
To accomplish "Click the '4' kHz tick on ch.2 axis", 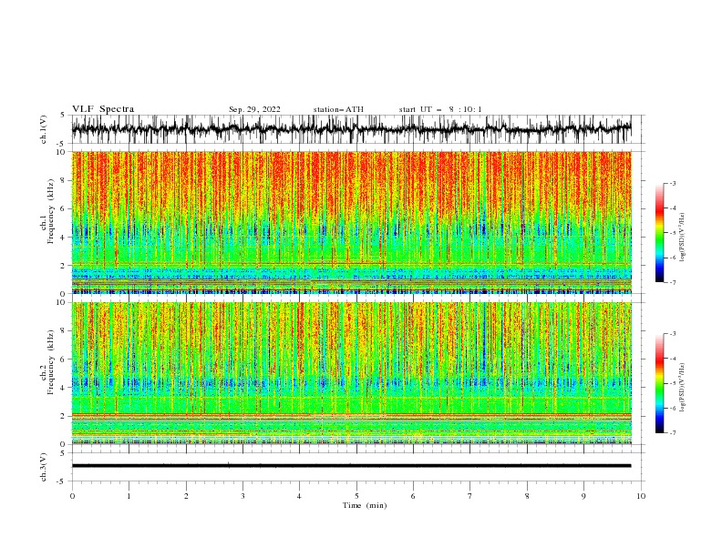I will coord(64,388).
